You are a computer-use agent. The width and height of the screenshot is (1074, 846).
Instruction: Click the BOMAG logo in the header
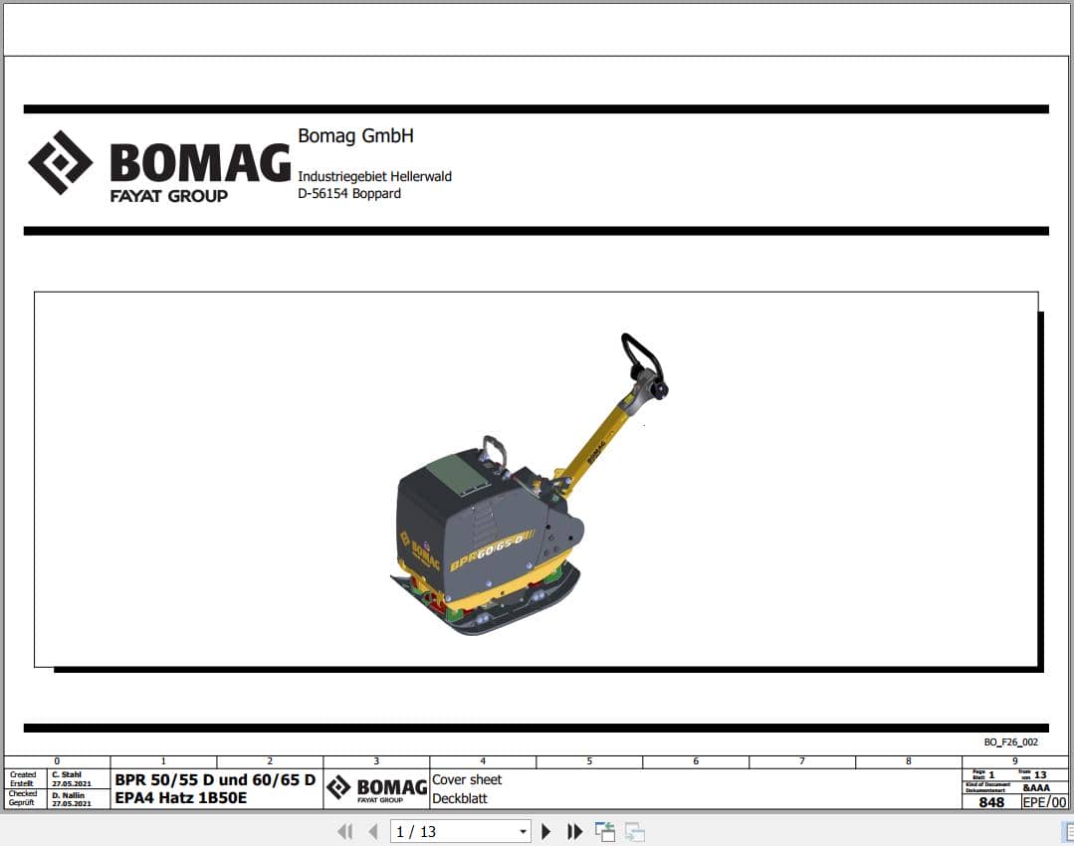(x=159, y=166)
